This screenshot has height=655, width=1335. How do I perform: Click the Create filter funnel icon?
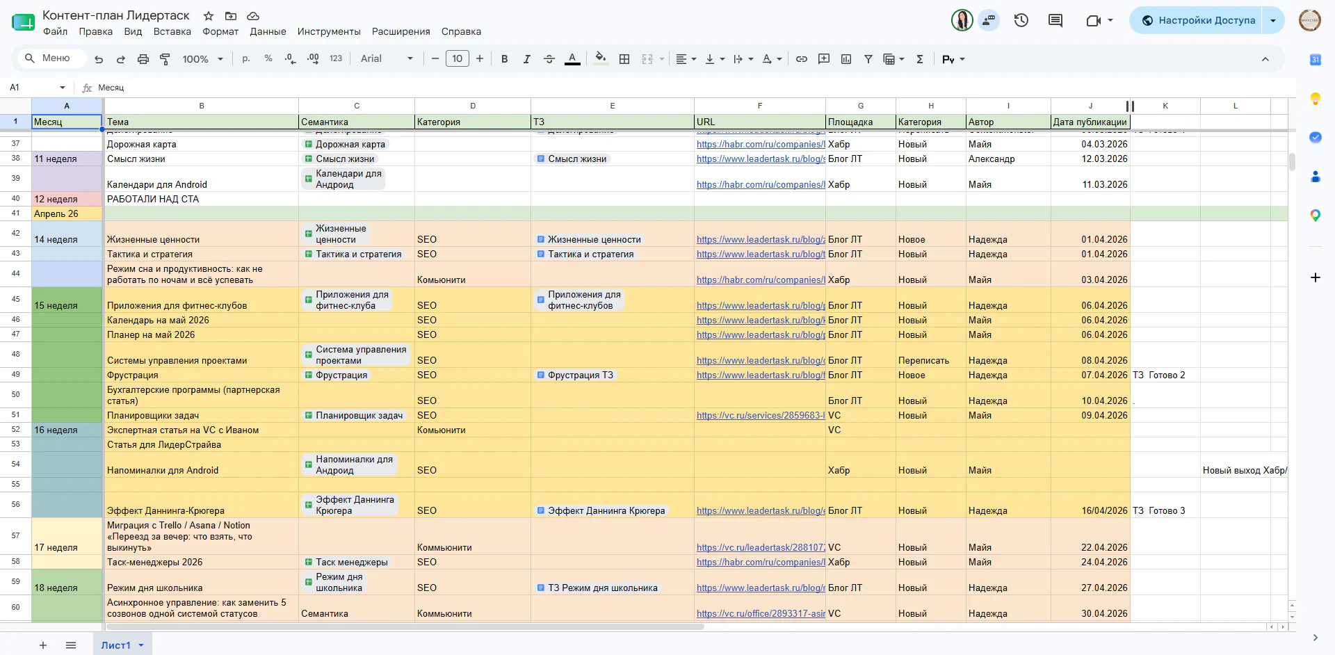point(868,59)
